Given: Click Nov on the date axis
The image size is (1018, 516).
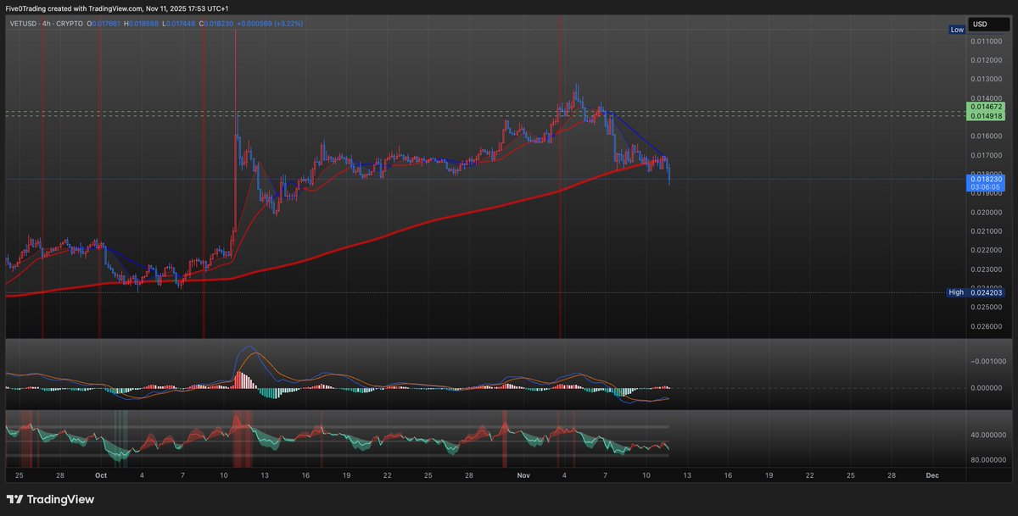Looking at the screenshot, I should point(523,475).
